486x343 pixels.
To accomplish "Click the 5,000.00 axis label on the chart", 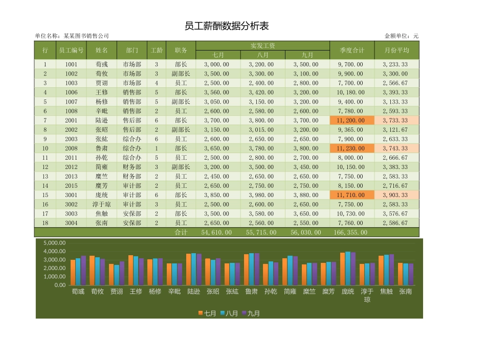I will pyautogui.click(x=53, y=242).
